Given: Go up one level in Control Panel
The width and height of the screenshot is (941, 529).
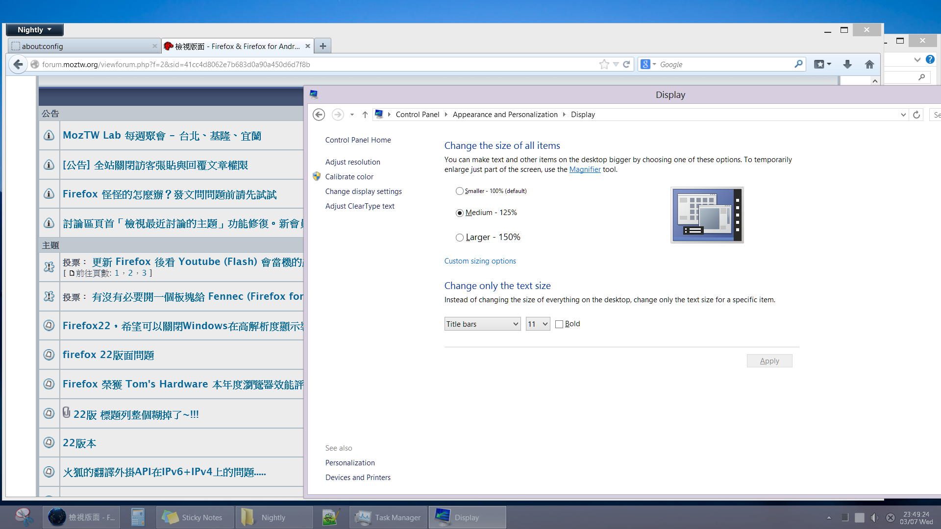Looking at the screenshot, I should 365,115.
